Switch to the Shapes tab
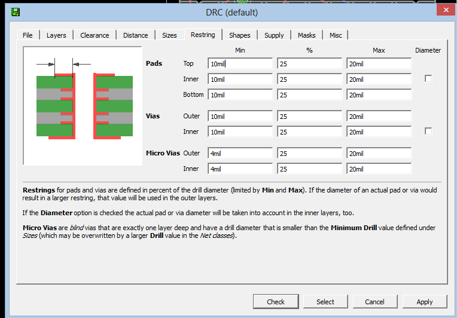 click(x=240, y=35)
